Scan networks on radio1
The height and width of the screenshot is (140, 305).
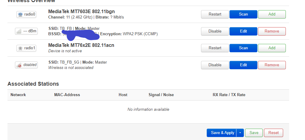coord(243,48)
